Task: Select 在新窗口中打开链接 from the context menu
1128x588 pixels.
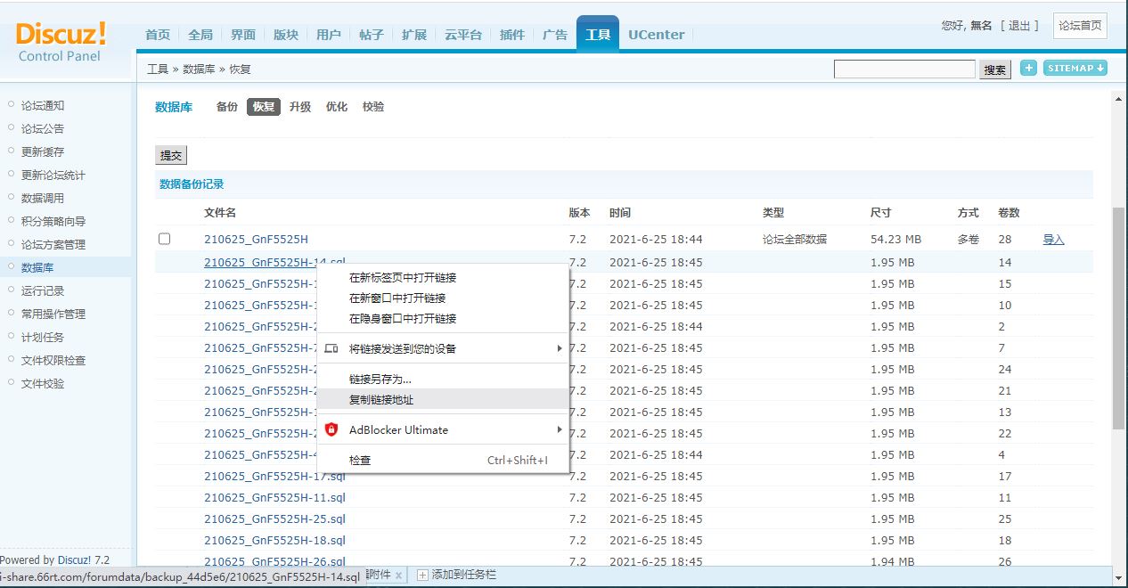Action: click(443, 298)
